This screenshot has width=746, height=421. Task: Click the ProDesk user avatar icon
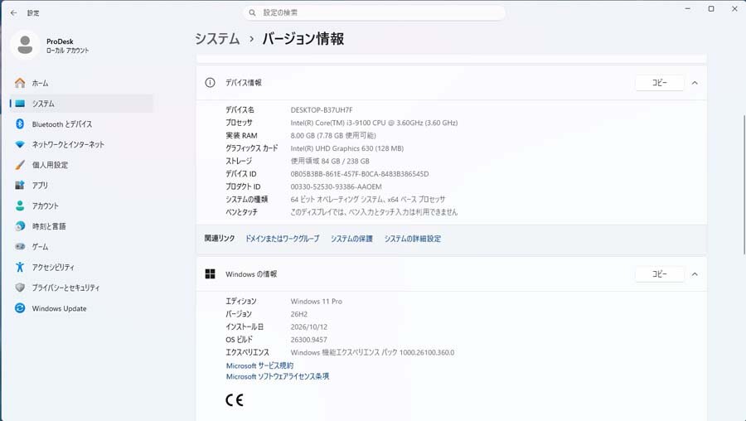pyautogui.click(x=25, y=46)
